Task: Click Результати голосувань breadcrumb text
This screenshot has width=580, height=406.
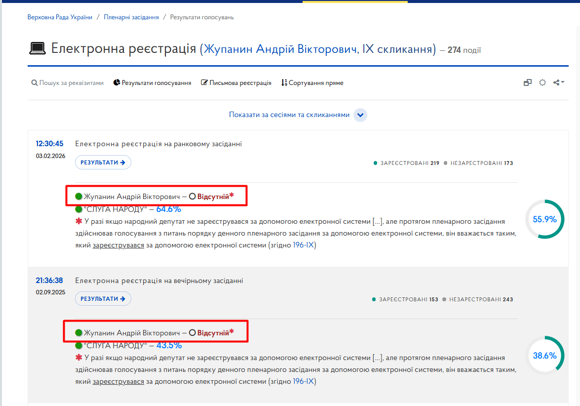Action: point(202,17)
